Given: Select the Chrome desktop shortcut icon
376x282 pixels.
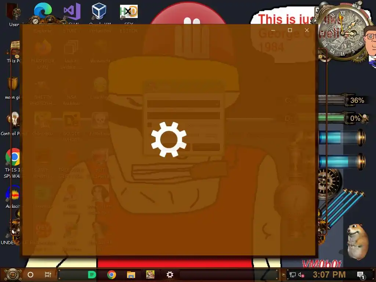Looking at the screenshot, I should [x=13, y=157].
